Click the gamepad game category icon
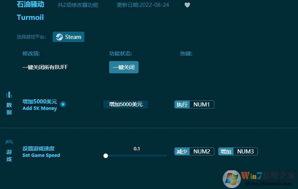Viewport: 298px width, 189px height. [9, 142]
